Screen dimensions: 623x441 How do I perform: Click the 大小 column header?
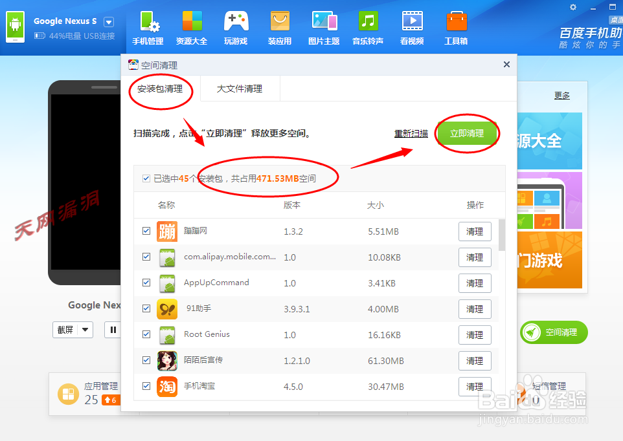click(376, 205)
